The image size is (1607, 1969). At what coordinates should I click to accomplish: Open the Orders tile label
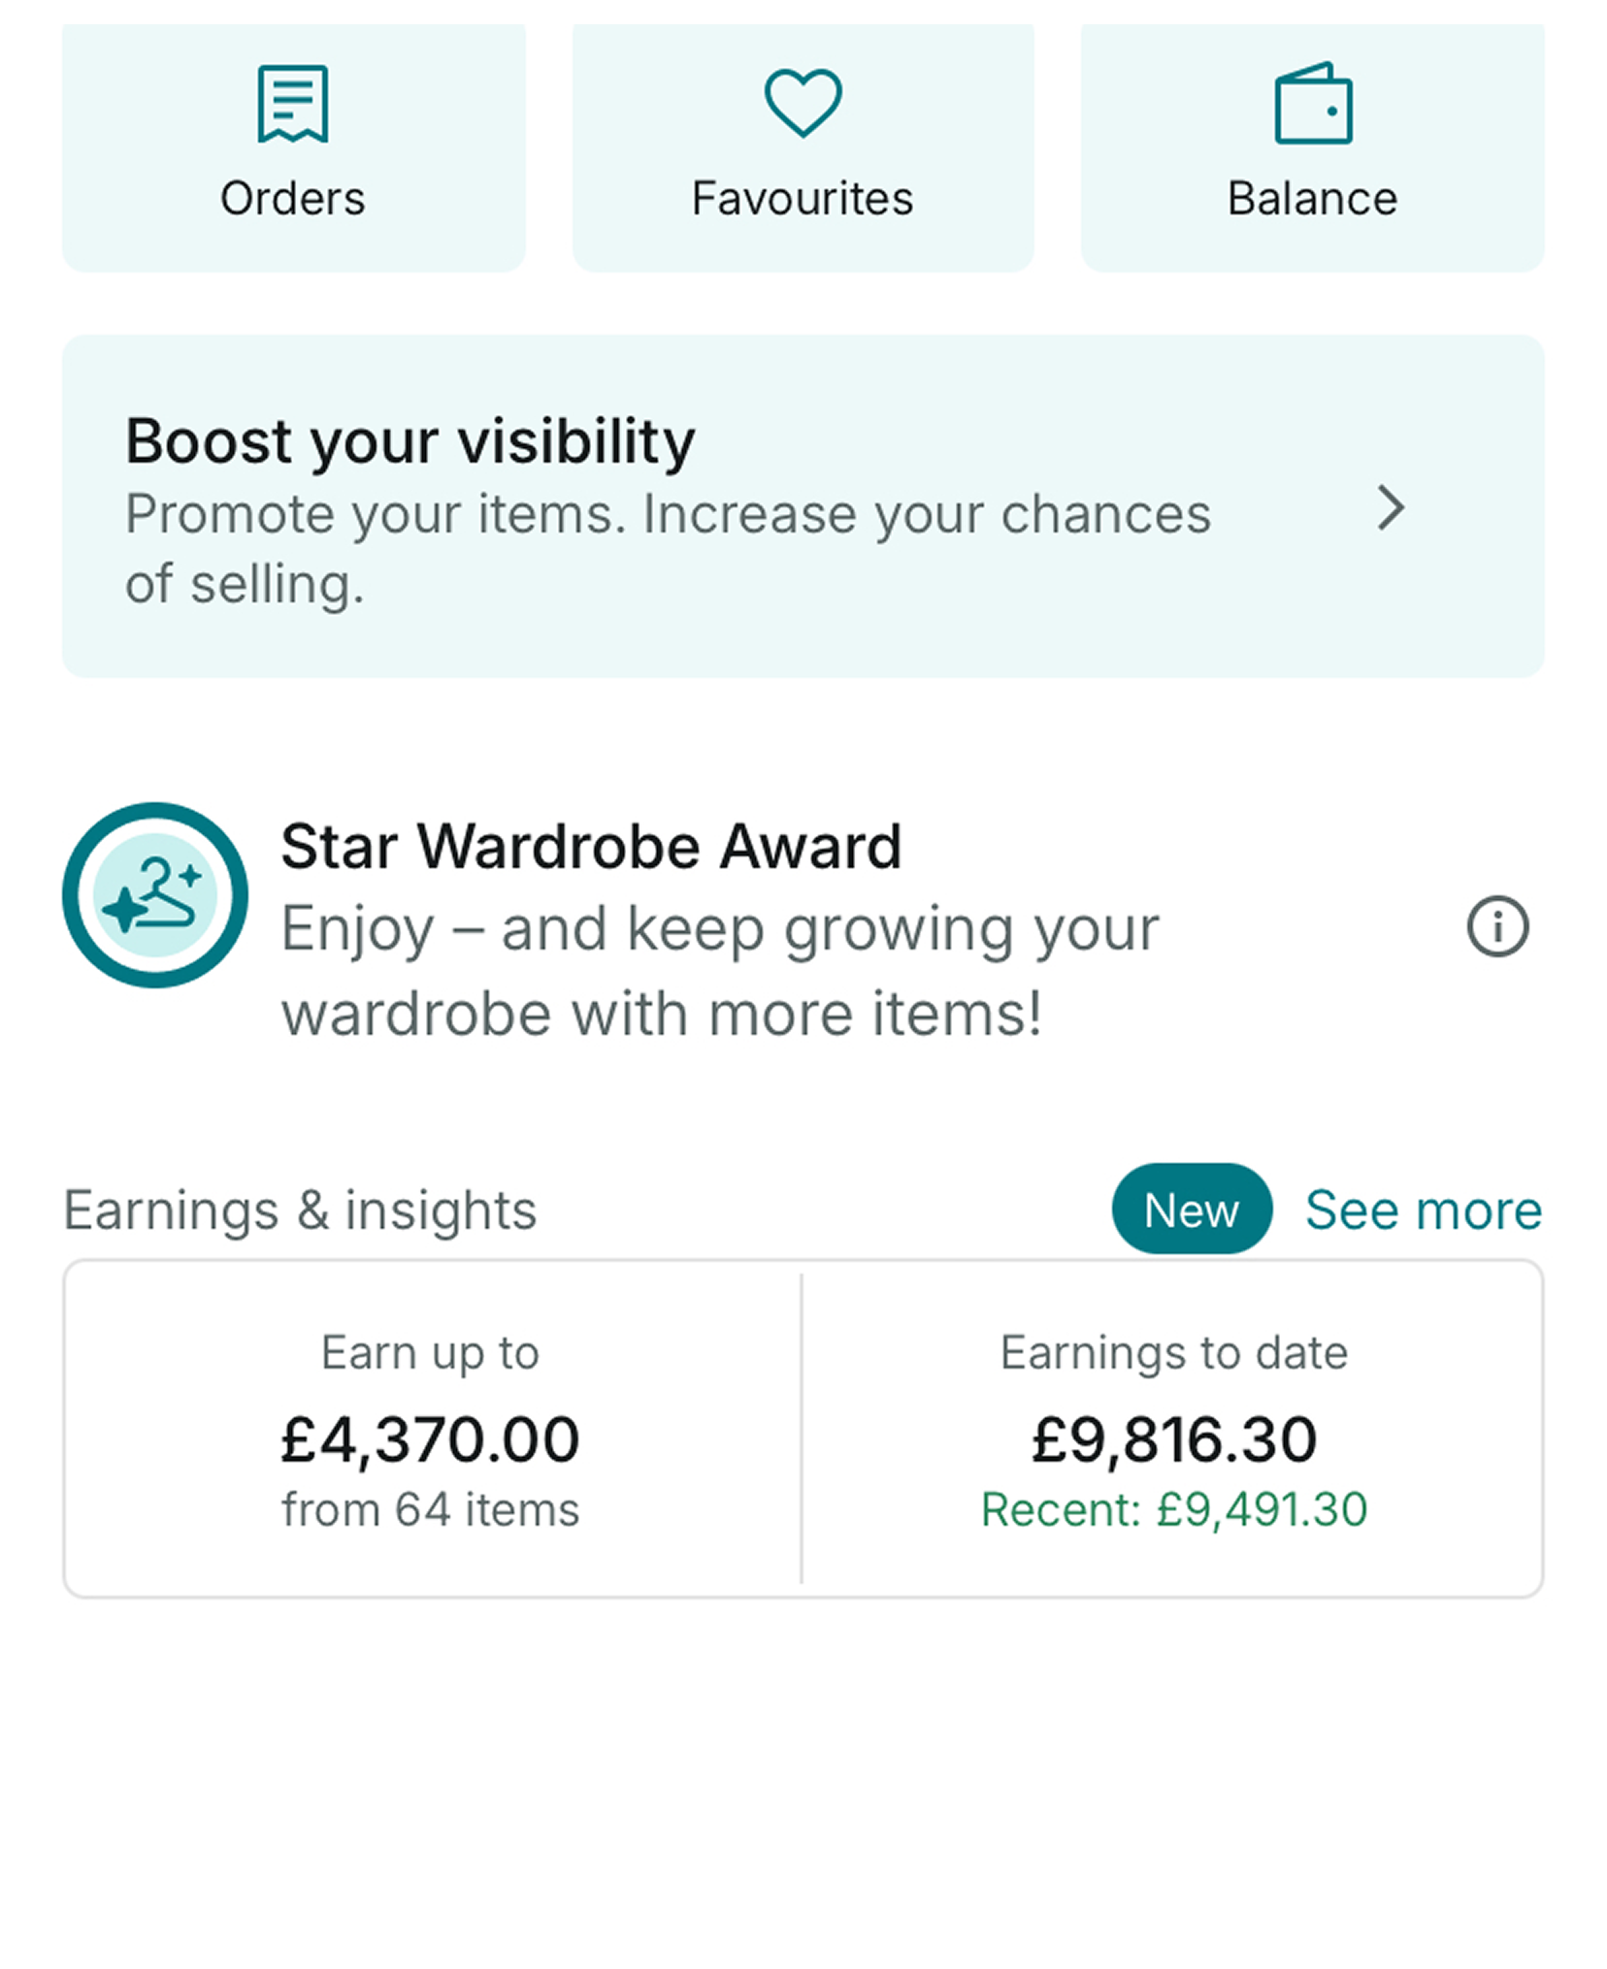tap(292, 199)
